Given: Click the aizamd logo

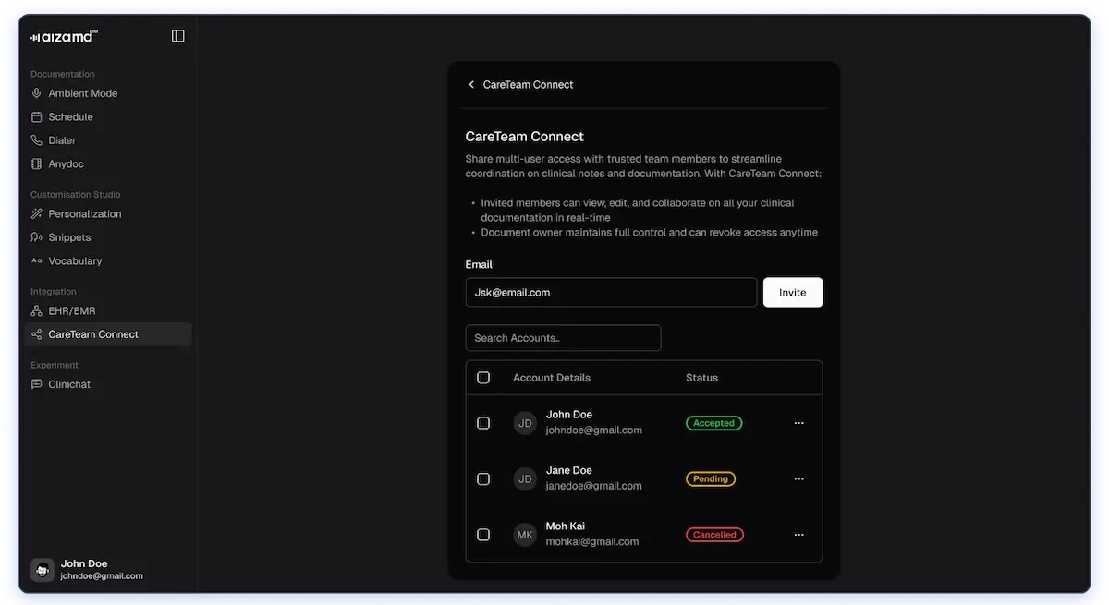Looking at the screenshot, I should (64, 36).
